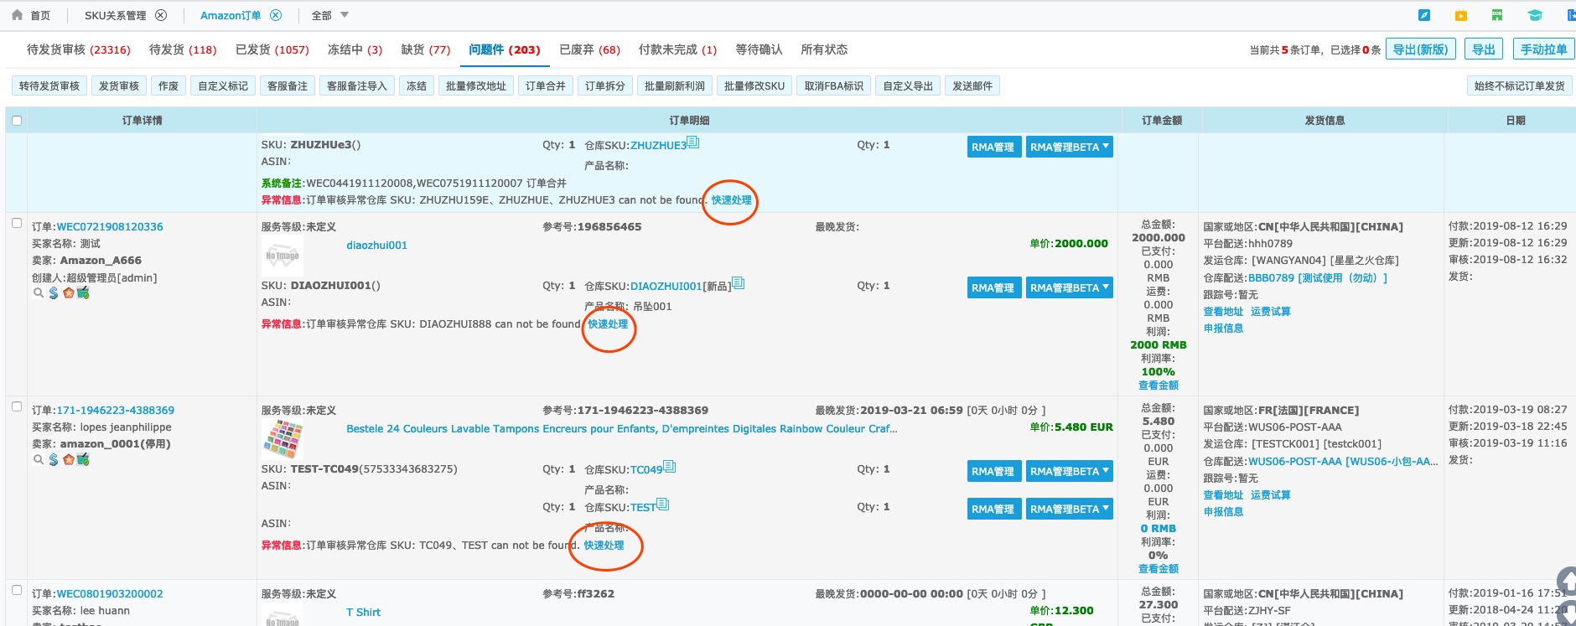Close the SKU关系管理 tab
1576x626 pixels.
(161, 15)
